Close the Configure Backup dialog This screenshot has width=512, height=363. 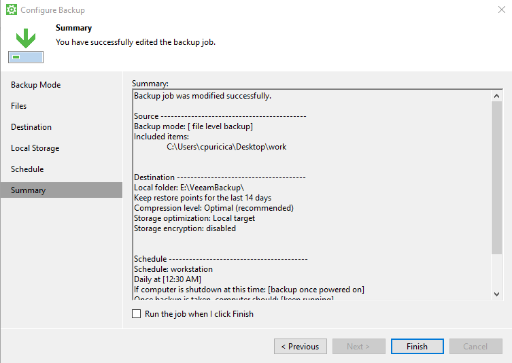tap(502, 10)
